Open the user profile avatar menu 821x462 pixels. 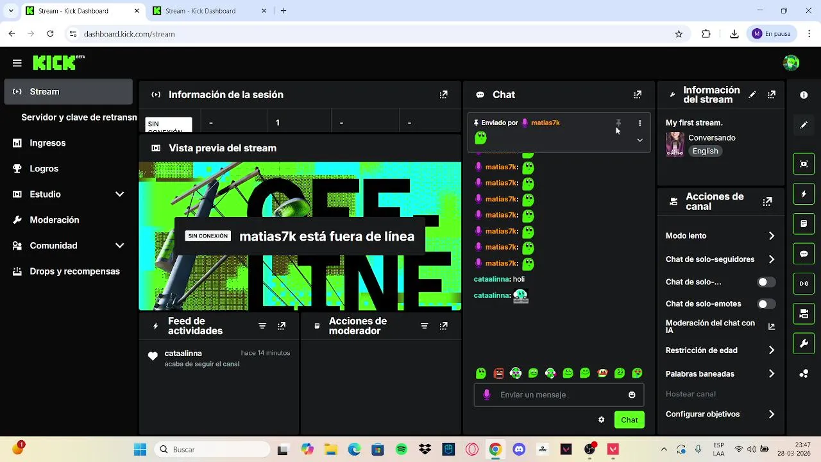[x=791, y=63]
